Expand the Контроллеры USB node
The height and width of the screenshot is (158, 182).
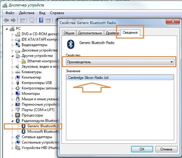tap(12, 83)
